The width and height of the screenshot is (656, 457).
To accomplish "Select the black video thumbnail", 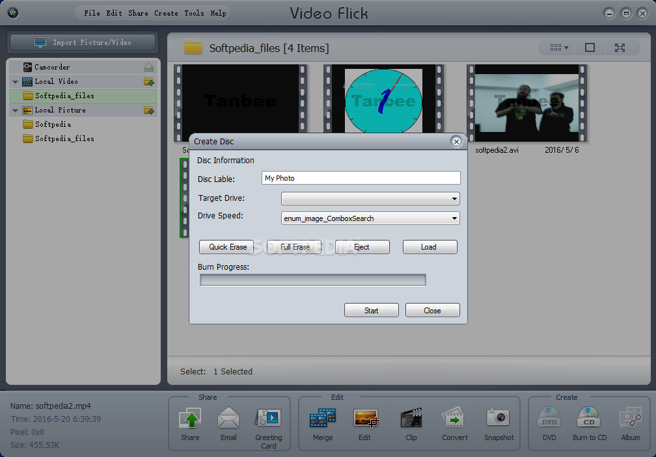I will click(x=240, y=100).
